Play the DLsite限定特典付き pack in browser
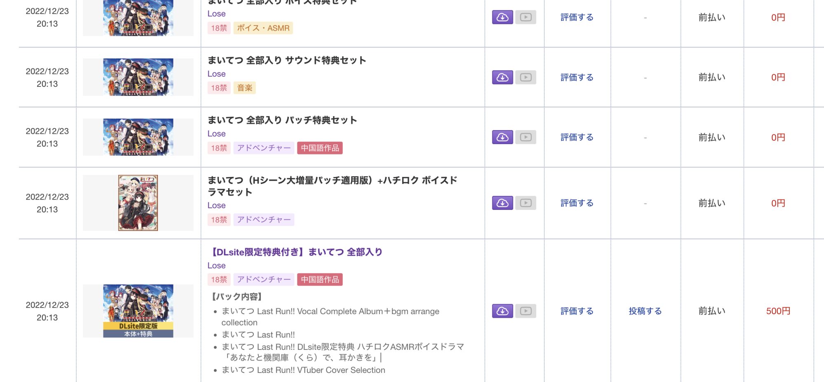The height and width of the screenshot is (382, 824). point(525,311)
